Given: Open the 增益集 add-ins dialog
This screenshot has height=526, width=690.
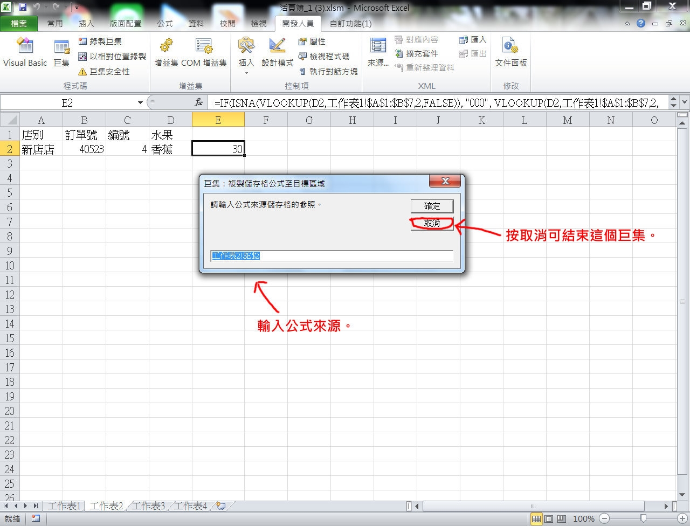Looking at the screenshot, I should click(166, 53).
